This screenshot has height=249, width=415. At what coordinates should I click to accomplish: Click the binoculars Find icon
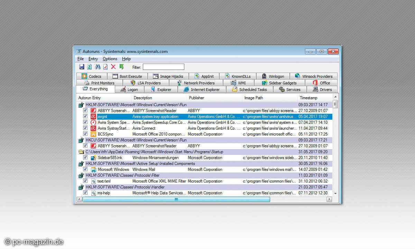pos(98,67)
